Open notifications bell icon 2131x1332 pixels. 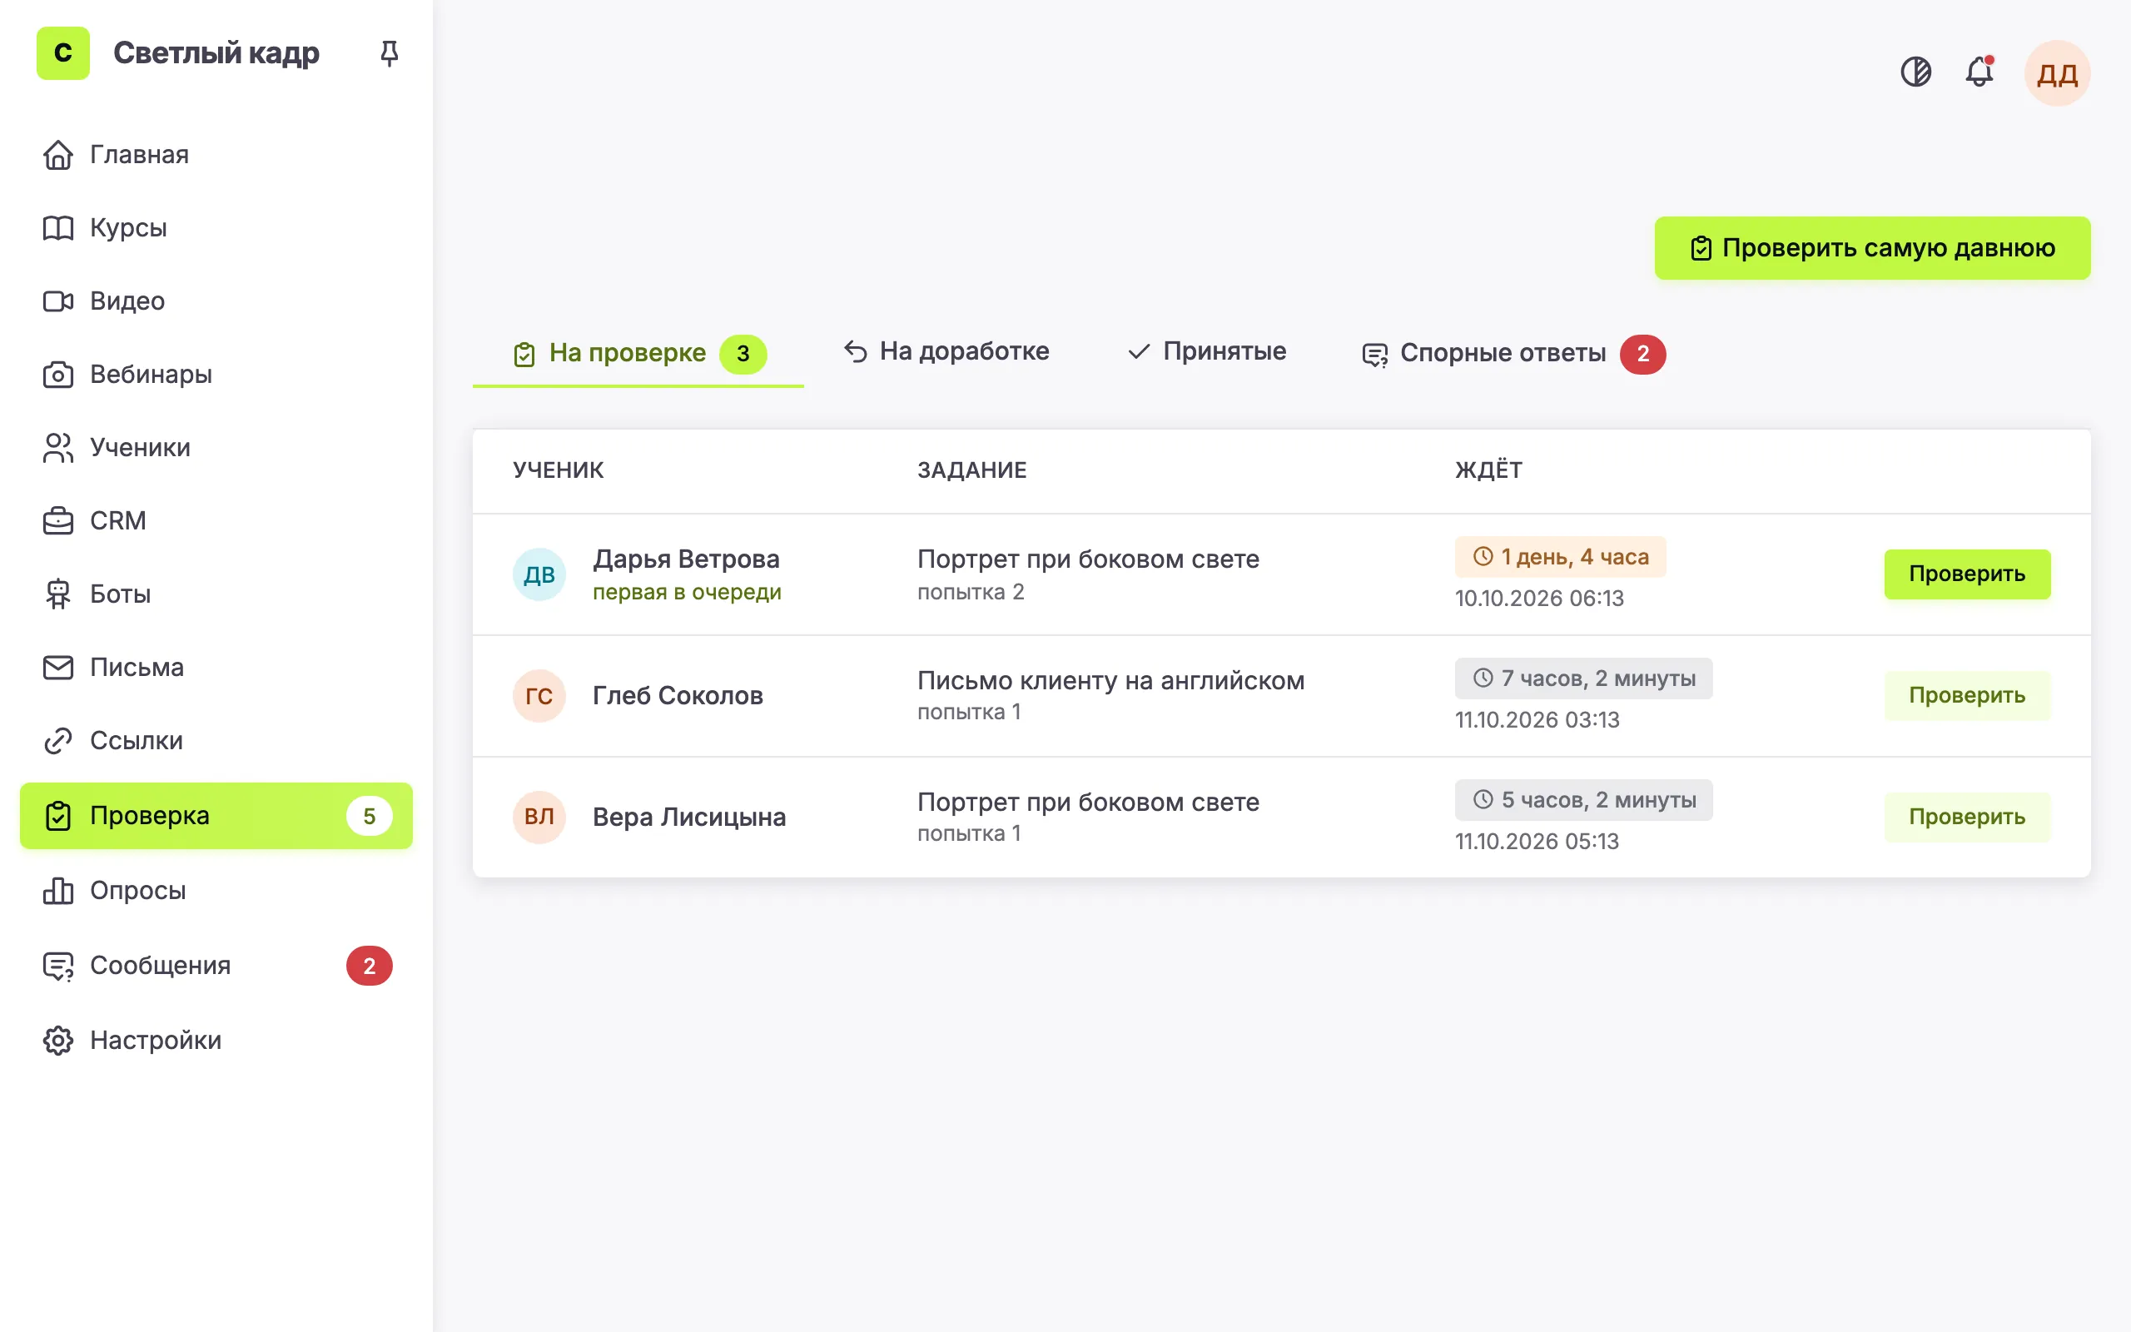pyautogui.click(x=1979, y=72)
